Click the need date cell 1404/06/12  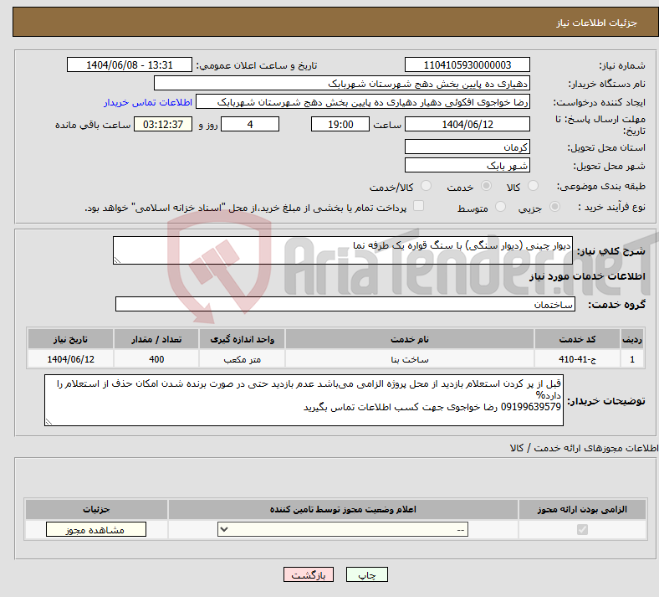tap(70, 359)
